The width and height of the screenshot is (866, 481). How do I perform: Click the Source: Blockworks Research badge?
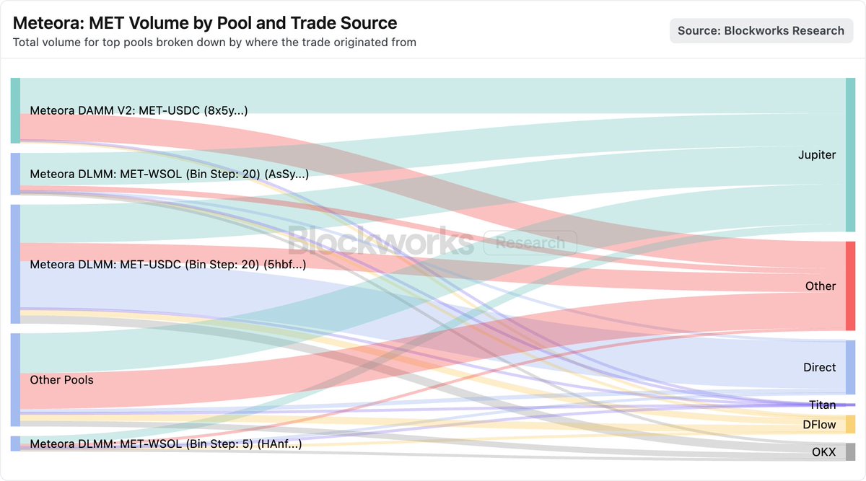[761, 31]
